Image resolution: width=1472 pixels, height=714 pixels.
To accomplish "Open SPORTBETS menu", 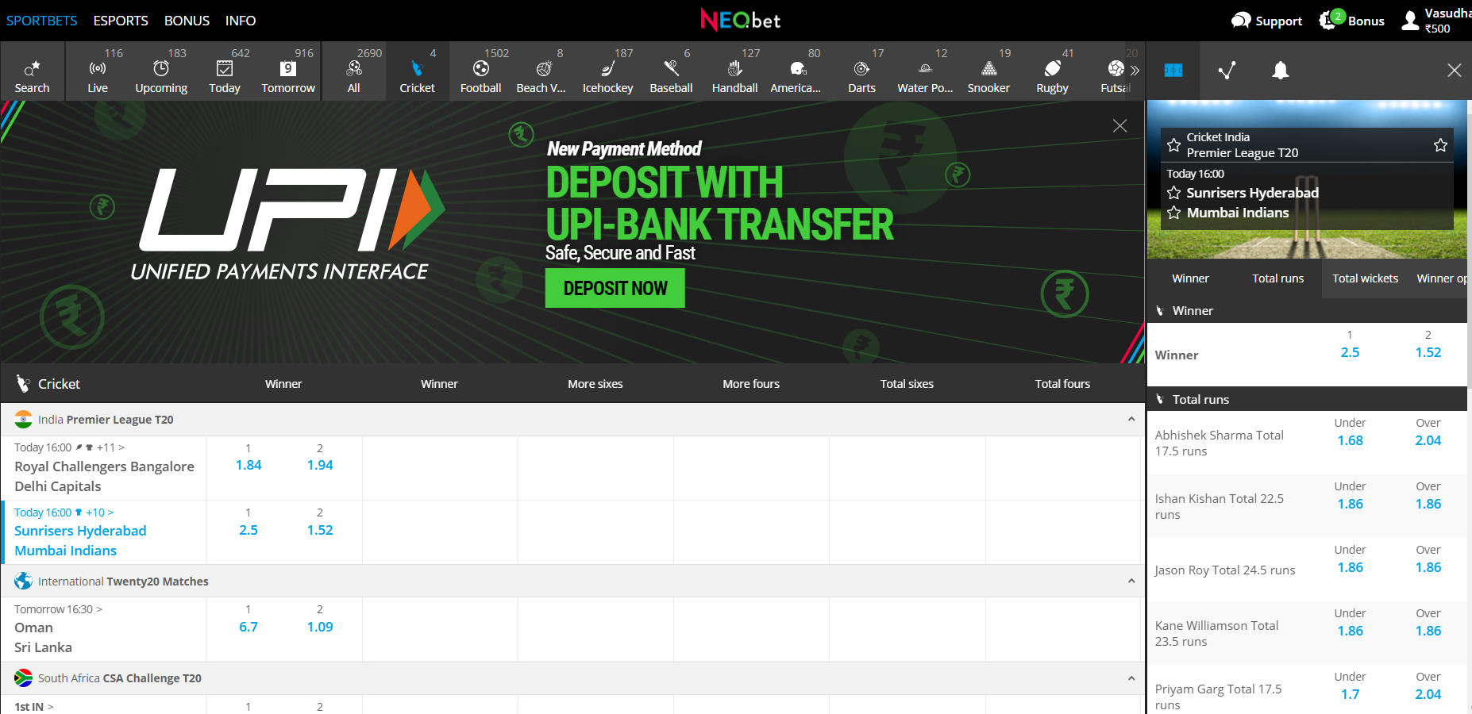I will (x=42, y=21).
